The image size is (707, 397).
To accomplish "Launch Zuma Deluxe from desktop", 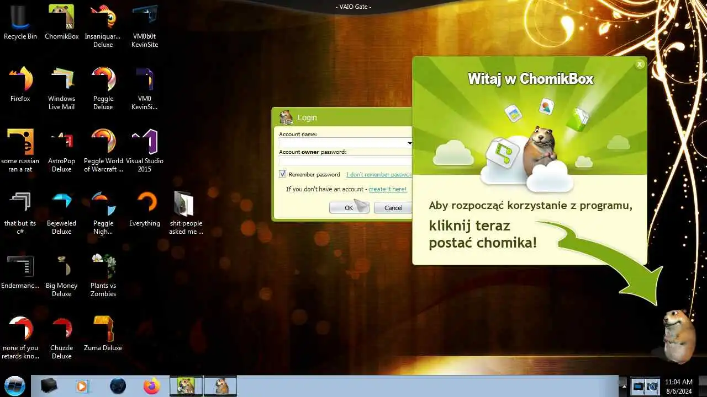I will (x=103, y=334).
